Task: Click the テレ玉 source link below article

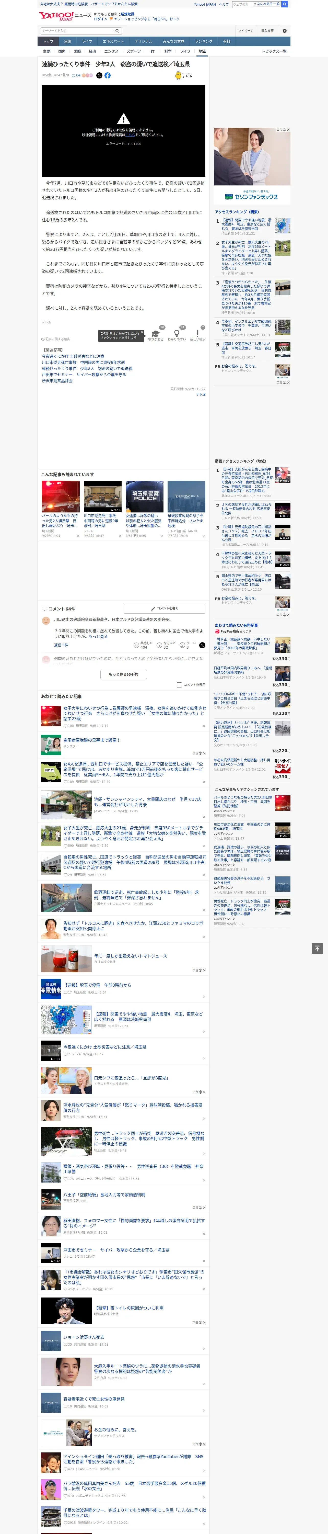Action: tap(201, 394)
